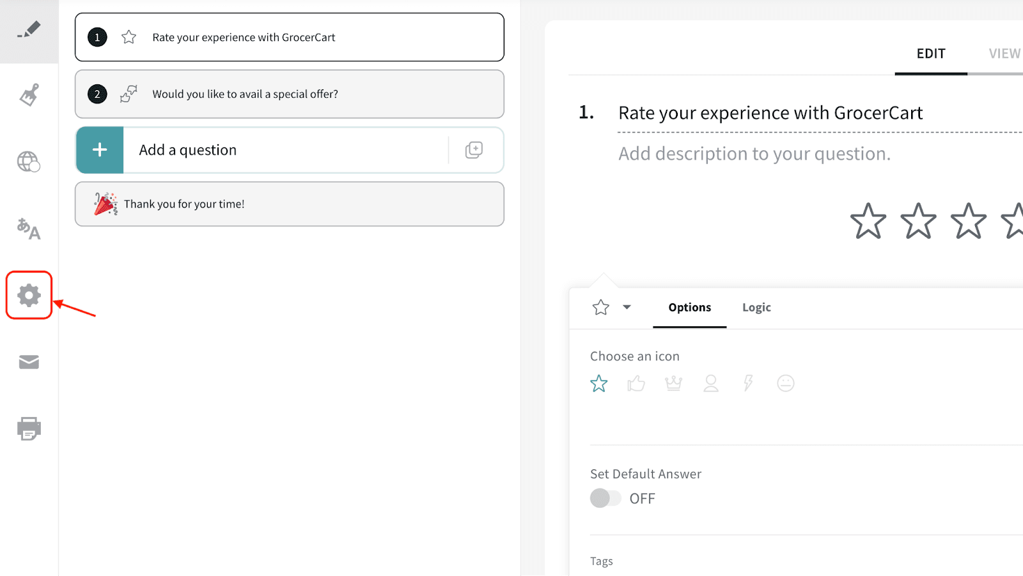Click the duplicate question icon
This screenshot has height=576, width=1023.
tap(474, 150)
